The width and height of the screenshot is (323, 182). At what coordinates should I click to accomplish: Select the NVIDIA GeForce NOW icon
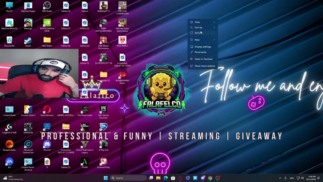tap(47, 26)
